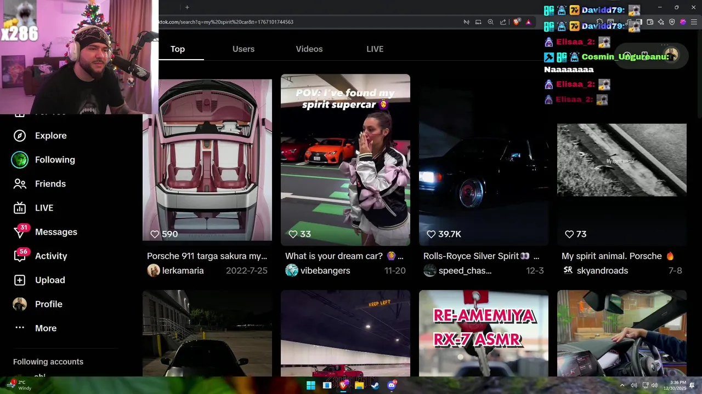This screenshot has width=702, height=394.
Task: Open the Following sidebar label
Action: 55,160
